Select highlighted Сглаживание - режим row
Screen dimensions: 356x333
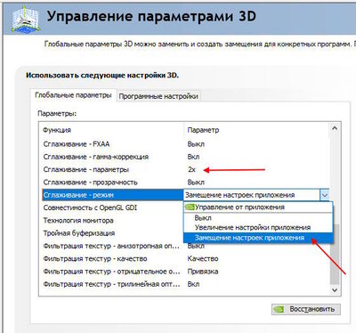tap(113, 195)
